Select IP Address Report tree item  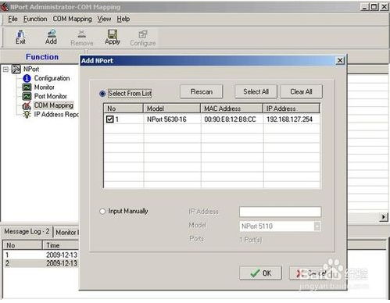pyautogui.click(x=56, y=114)
